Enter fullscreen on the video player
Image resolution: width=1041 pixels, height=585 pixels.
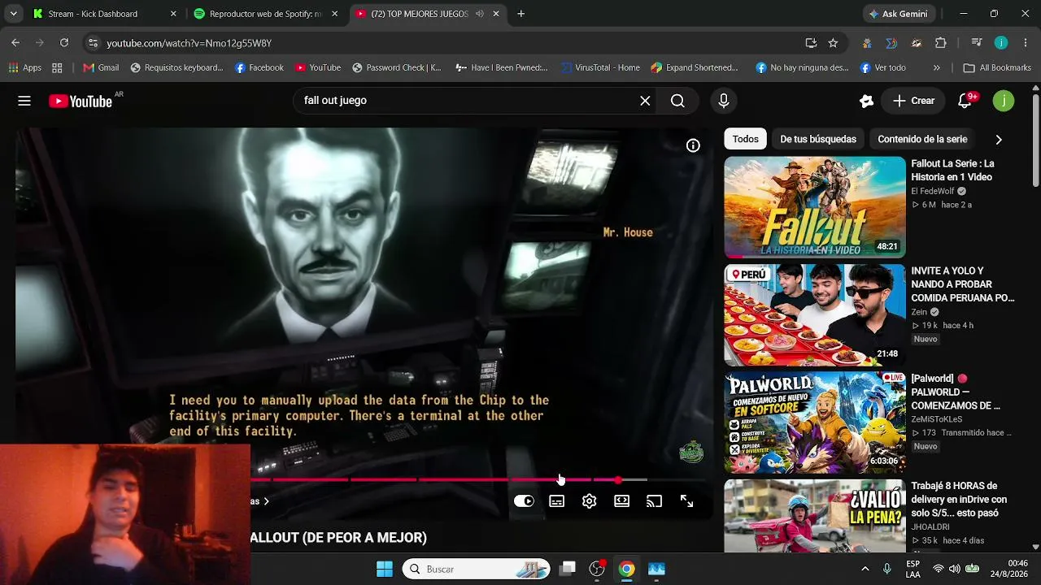686,501
